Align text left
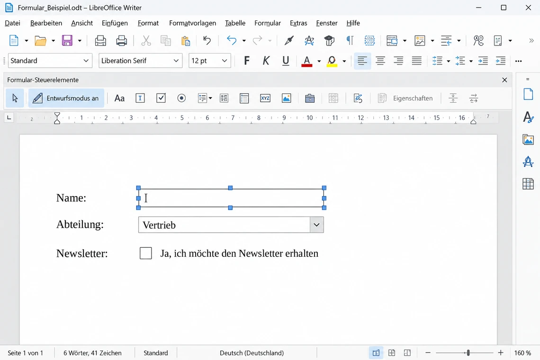Screen dimensions: 540x360 click(362, 61)
